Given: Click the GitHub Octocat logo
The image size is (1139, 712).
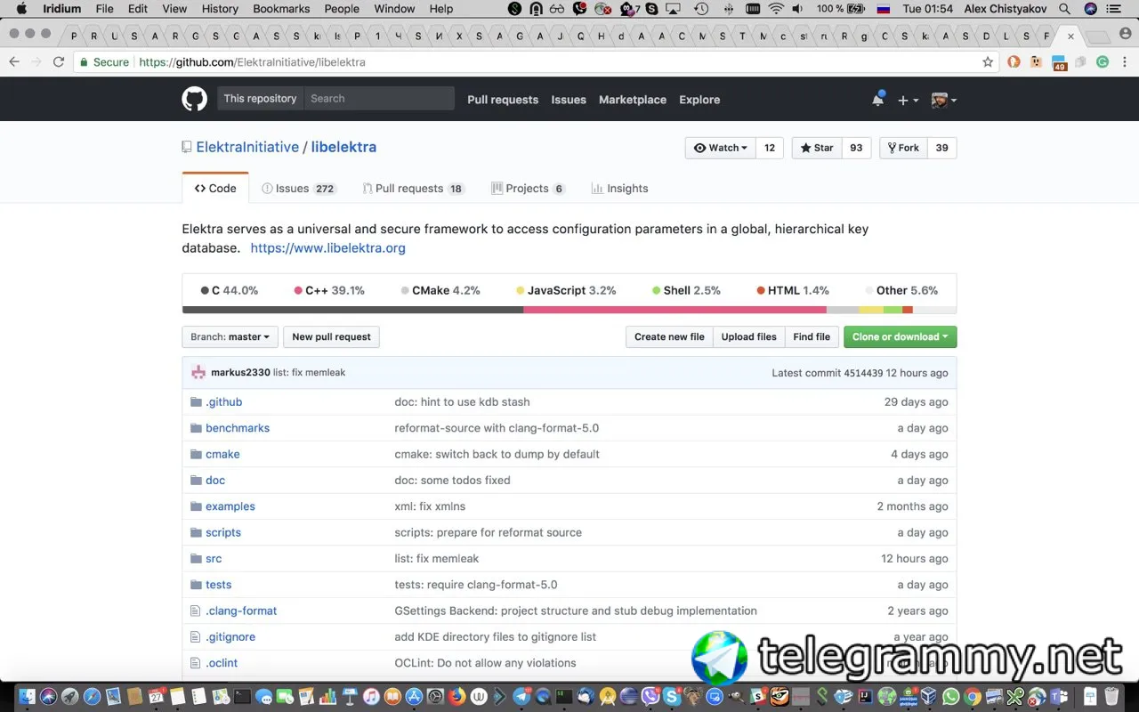Looking at the screenshot, I should tap(194, 99).
